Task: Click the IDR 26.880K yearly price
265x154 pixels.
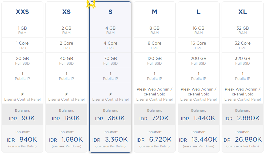Action: (242, 140)
